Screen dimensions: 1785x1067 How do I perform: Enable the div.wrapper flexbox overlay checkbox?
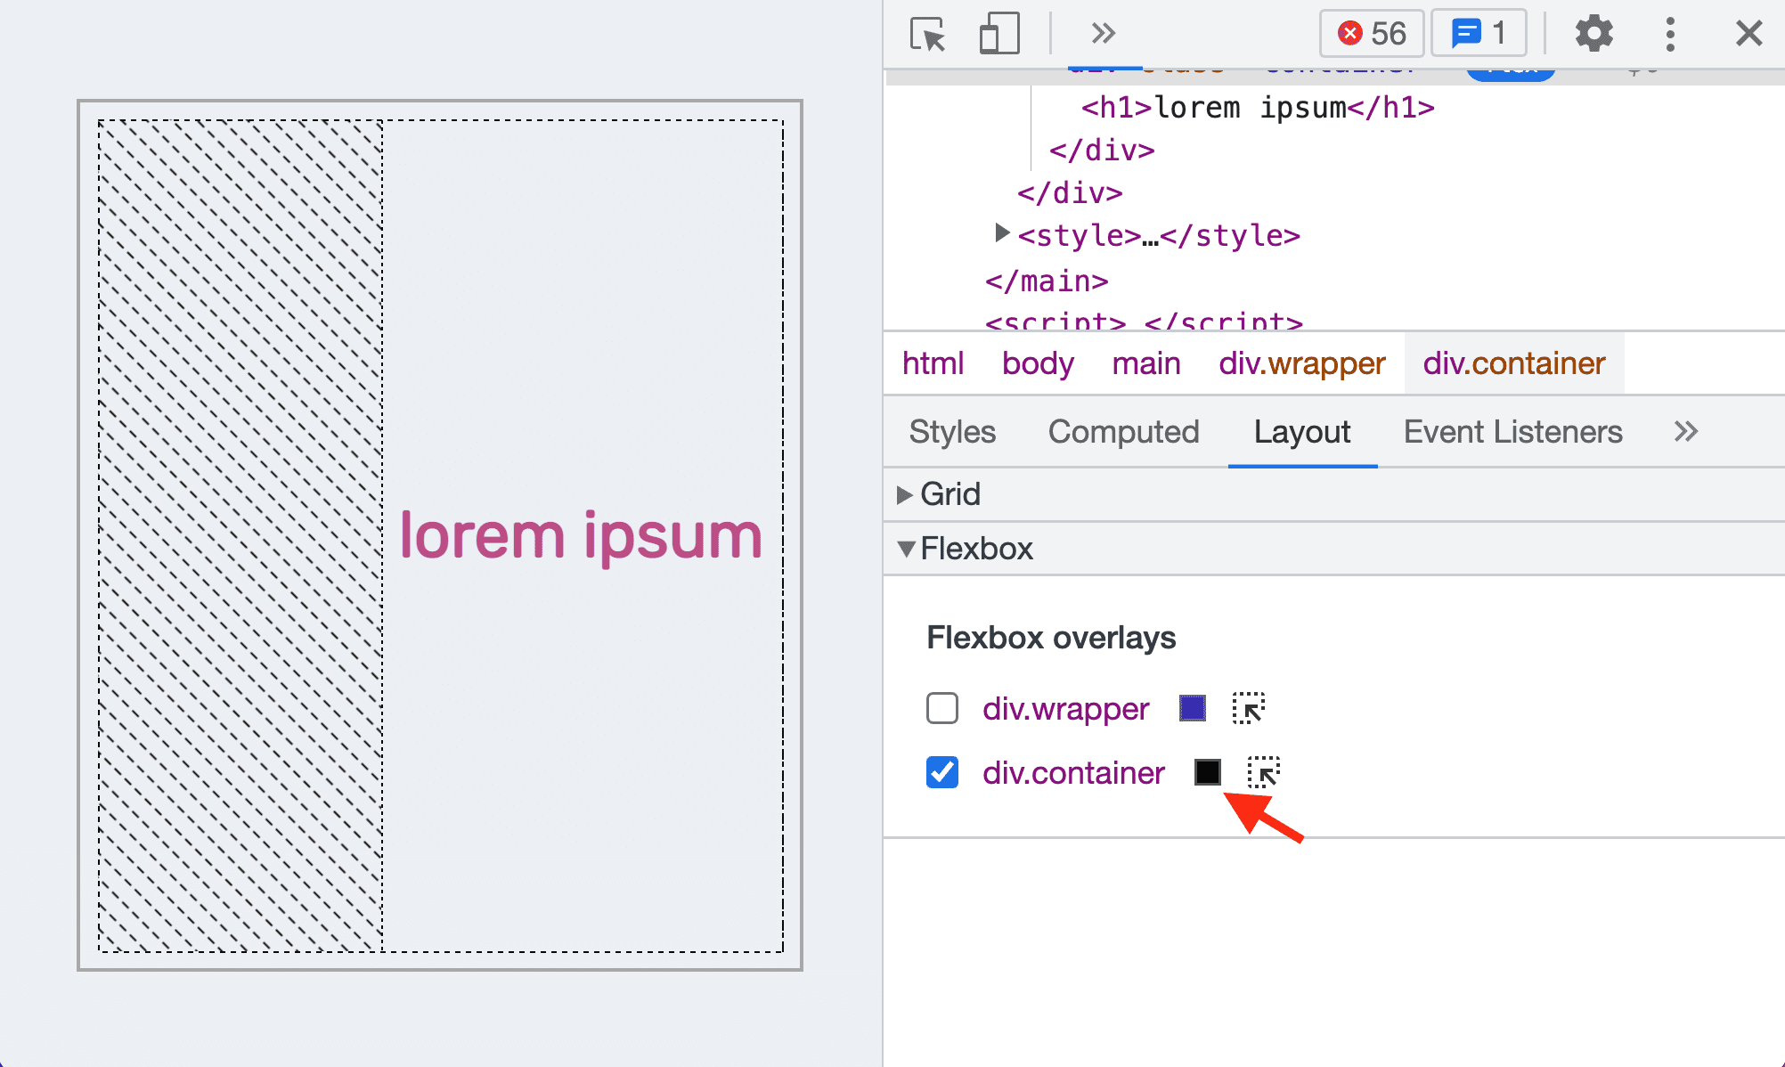pos(942,709)
